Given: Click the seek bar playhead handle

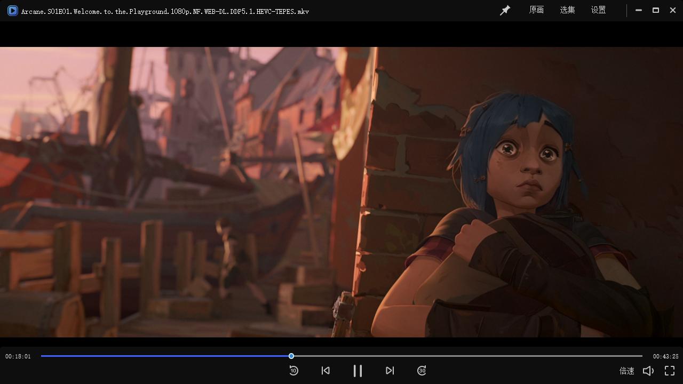Looking at the screenshot, I should click(x=291, y=356).
